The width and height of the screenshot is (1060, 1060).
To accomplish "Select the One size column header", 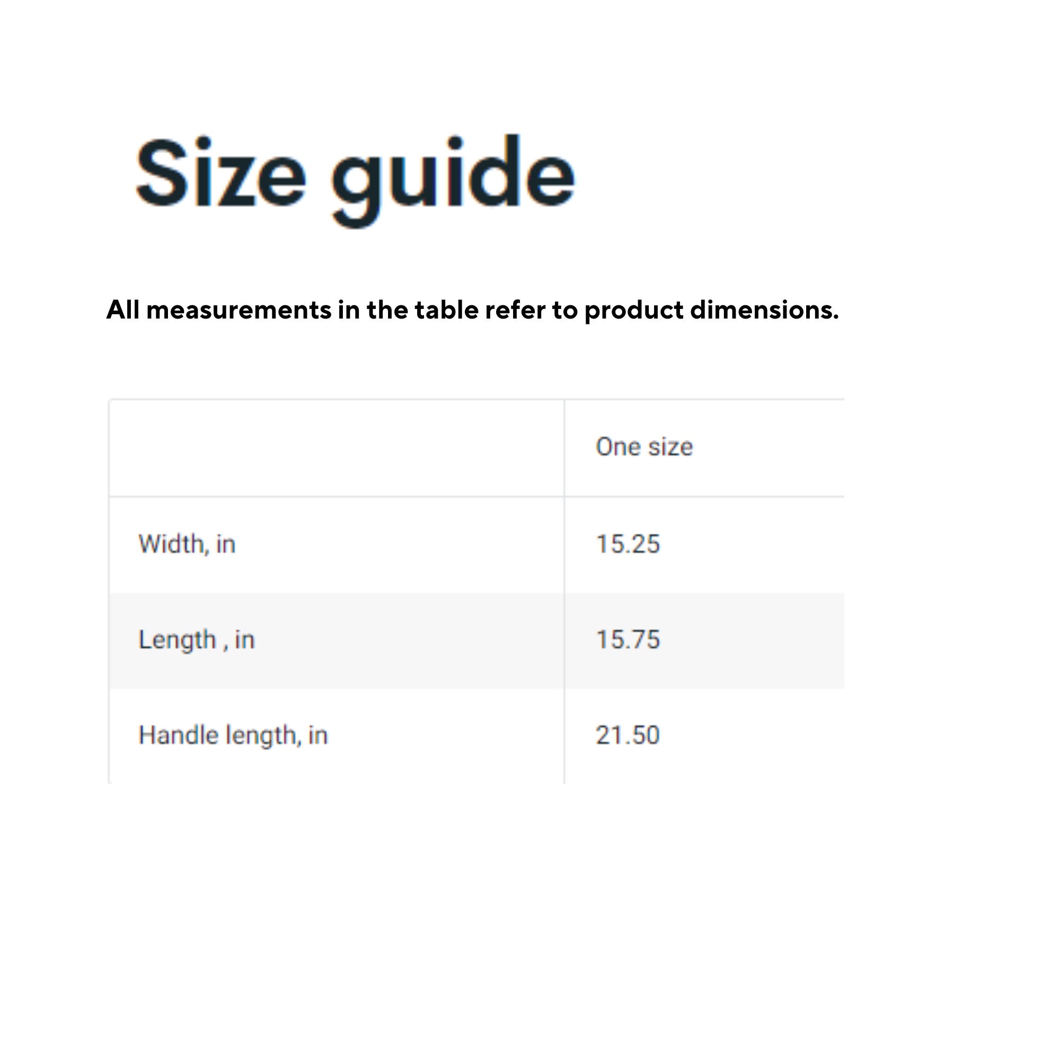I will pyautogui.click(x=644, y=447).
